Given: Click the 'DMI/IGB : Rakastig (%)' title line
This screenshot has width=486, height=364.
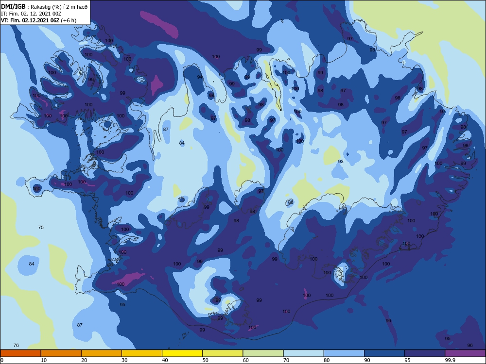Looking at the screenshot, I should (x=44, y=7).
